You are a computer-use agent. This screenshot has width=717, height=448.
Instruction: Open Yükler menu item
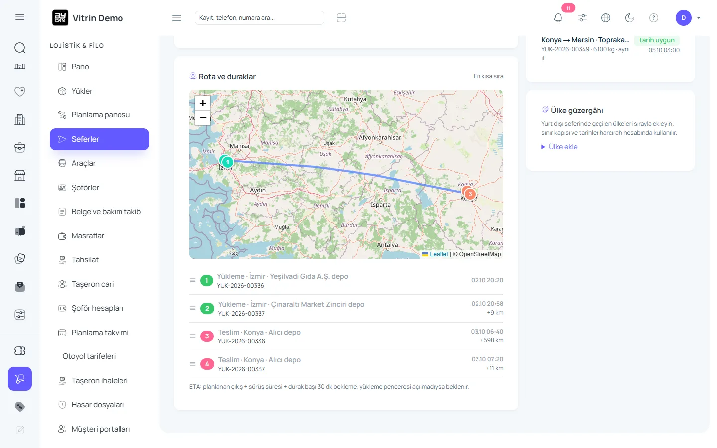(x=100, y=91)
